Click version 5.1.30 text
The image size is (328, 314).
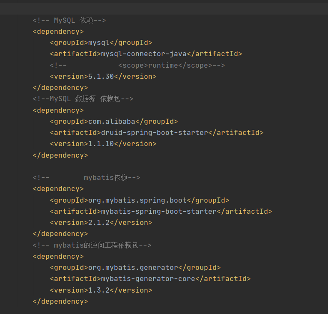(x=101, y=76)
